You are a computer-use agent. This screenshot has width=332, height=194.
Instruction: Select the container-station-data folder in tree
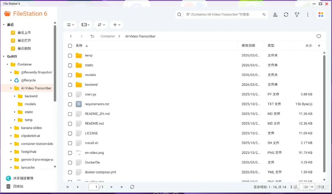click(37, 144)
